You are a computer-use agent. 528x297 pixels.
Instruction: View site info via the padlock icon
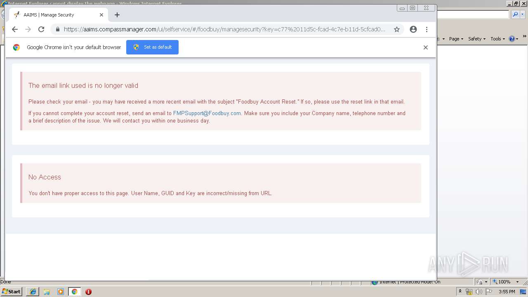pos(57,29)
